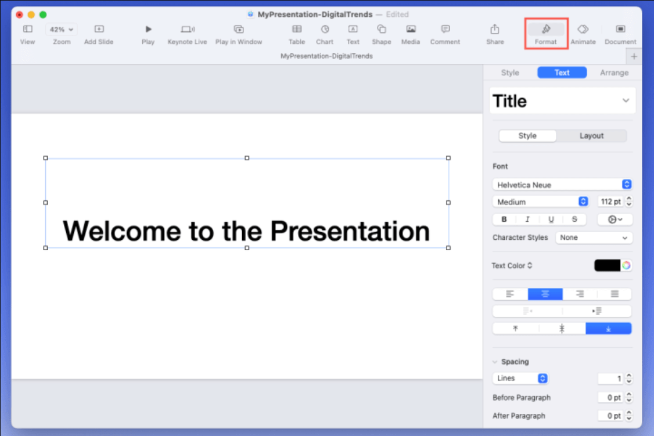This screenshot has height=436, width=654.
Task: Open the Animate panel
Action: (583, 33)
